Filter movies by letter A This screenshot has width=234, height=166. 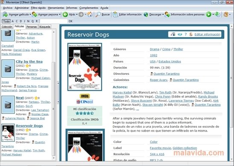click(12, 21)
